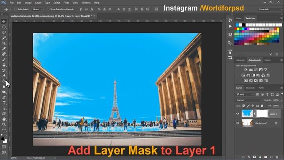Open the File menu

click(12, 3)
